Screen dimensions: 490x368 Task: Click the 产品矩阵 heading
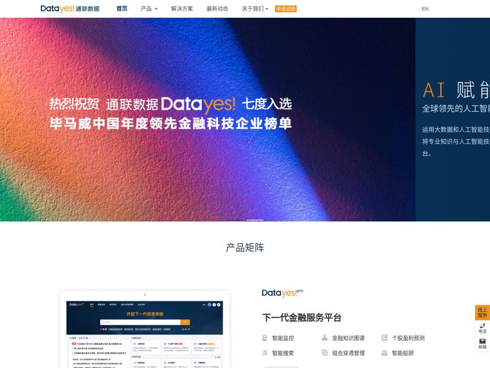point(245,247)
